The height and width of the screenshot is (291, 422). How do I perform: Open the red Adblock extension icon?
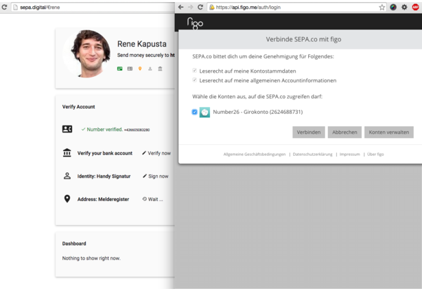[x=416, y=8]
